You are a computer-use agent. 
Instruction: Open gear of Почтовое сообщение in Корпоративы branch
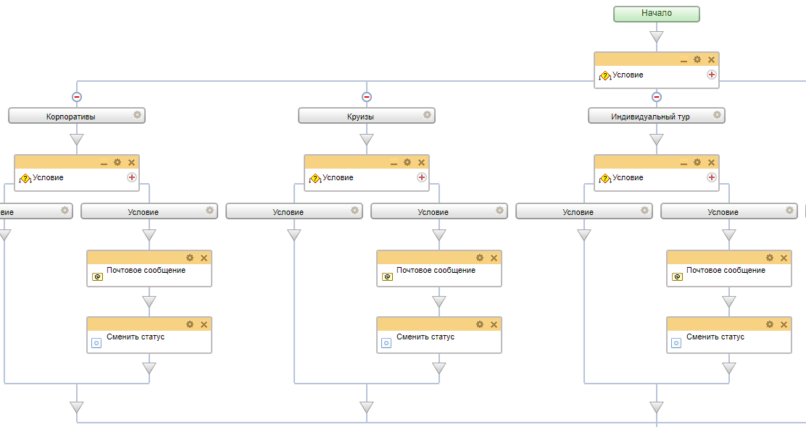(190, 258)
